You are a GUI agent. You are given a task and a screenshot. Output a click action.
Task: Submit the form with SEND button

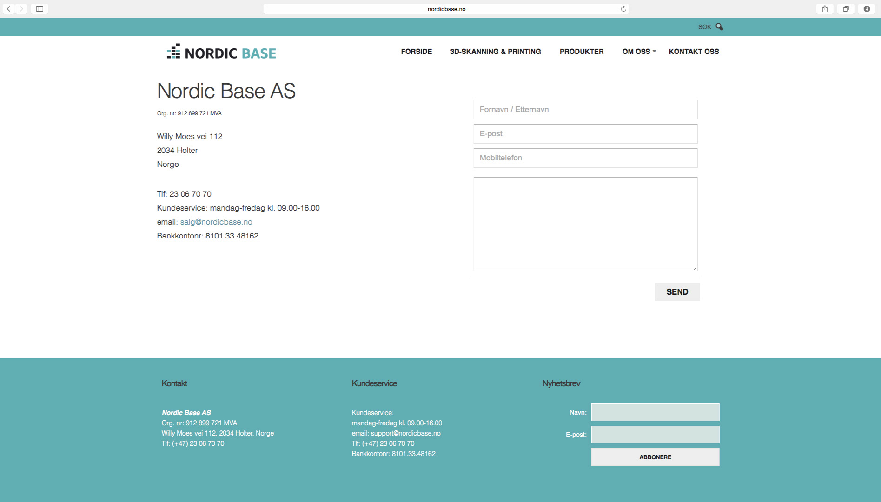click(677, 292)
